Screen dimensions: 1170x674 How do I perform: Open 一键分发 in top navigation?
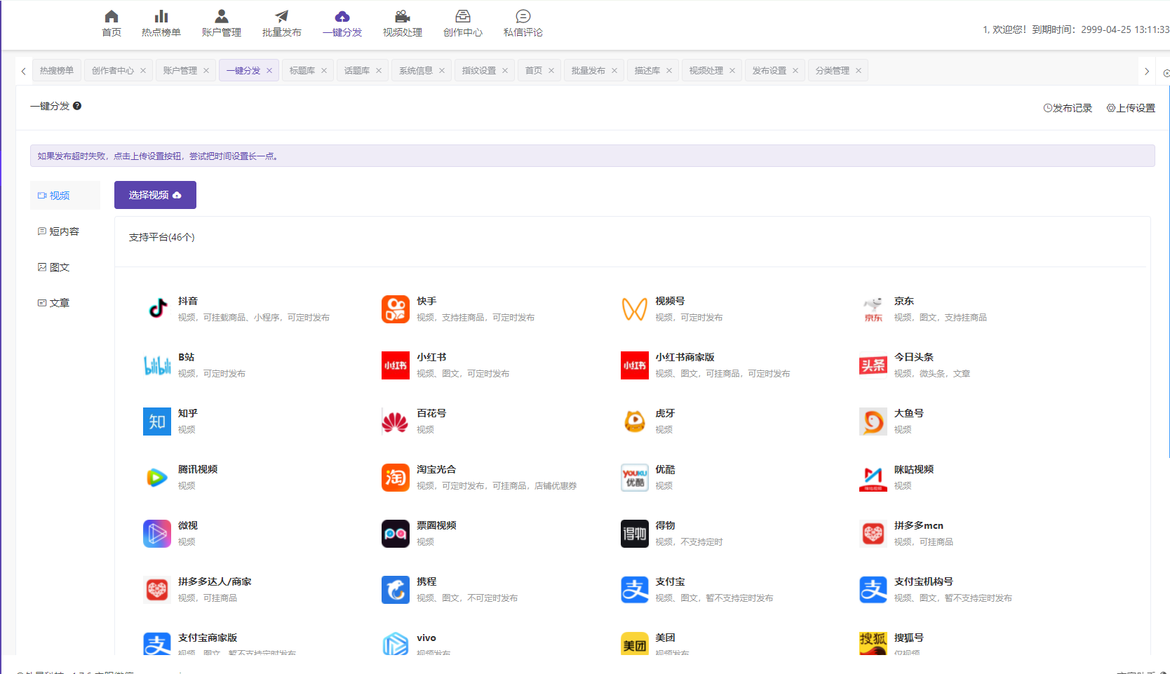click(342, 23)
